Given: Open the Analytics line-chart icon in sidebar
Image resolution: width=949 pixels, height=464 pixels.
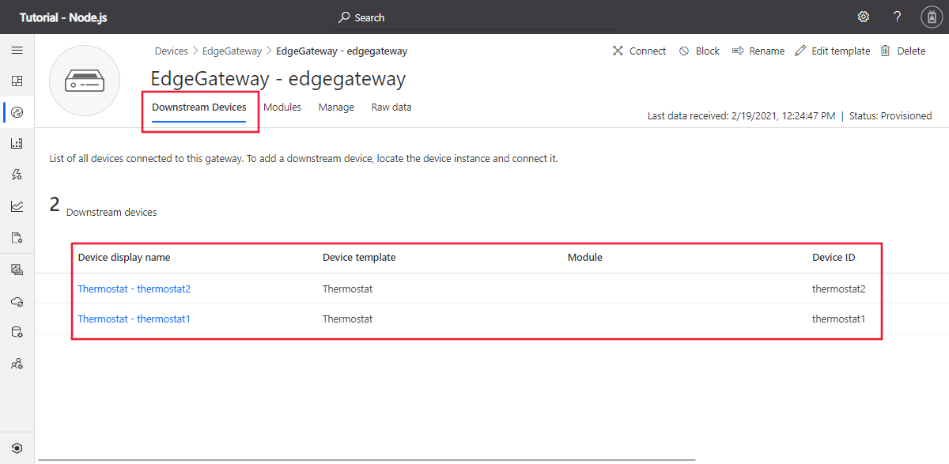Looking at the screenshot, I should 17,206.
